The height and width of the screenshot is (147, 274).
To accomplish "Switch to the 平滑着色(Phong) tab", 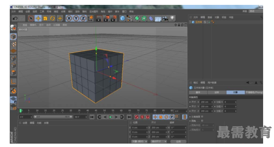I will click(x=254, y=92).
